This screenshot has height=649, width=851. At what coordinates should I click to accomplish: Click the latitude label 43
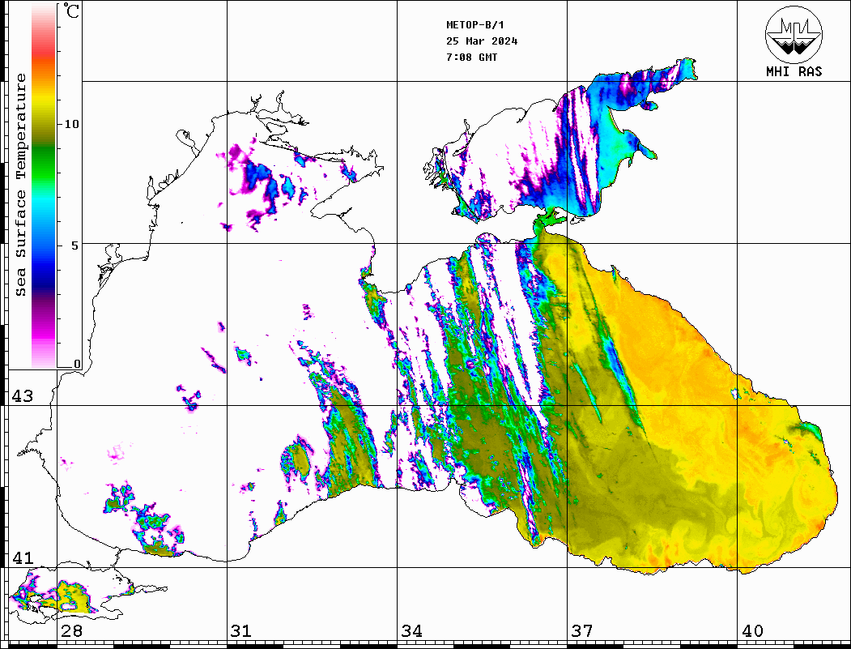(x=23, y=396)
